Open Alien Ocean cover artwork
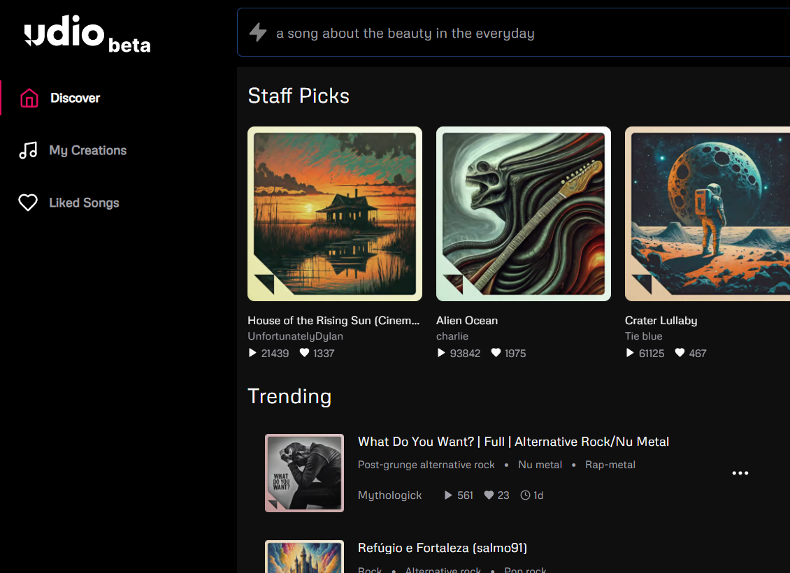 coord(524,213)
